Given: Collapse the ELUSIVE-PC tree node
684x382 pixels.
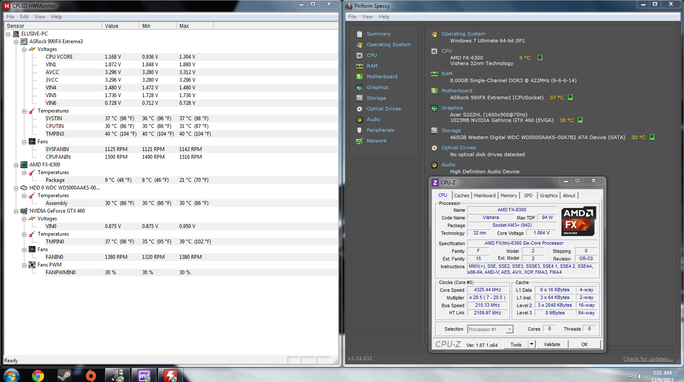Looking at the screenshot, I should click(8, 34).
